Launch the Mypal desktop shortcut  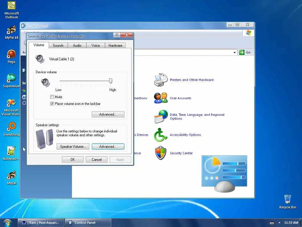click(12, 178)
